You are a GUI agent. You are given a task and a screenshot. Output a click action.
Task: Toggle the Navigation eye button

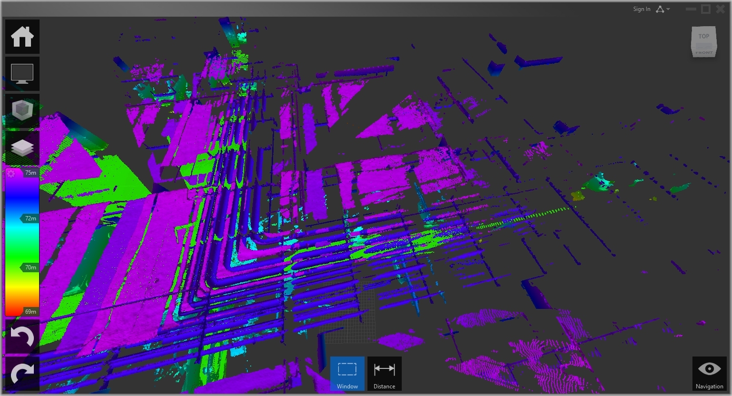pos(709,374)
